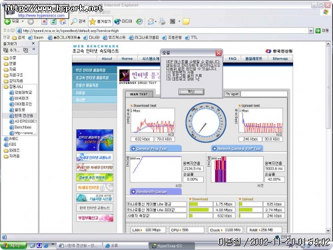The image size is (333, 250).
Task: Click the Try again button
Action: (x=232, y=94)
